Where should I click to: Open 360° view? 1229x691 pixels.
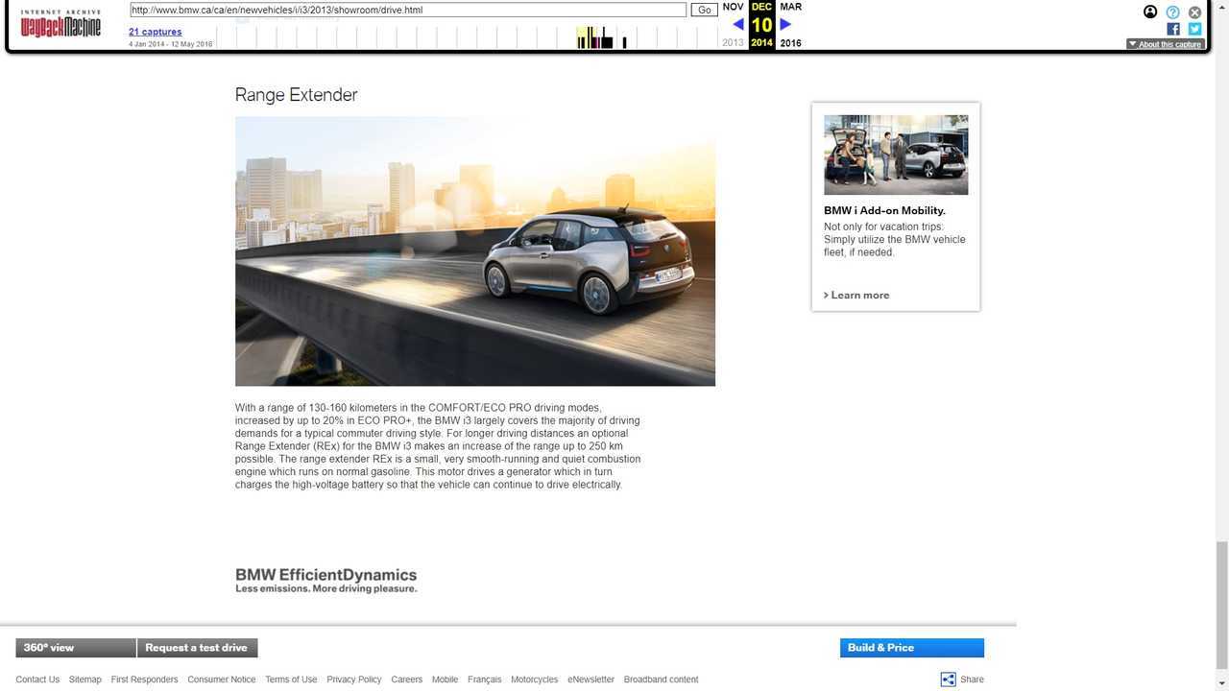[x=76, y=648]
